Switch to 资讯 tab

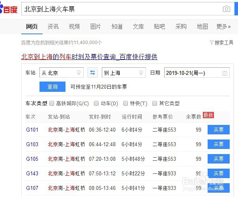[53, 27]
